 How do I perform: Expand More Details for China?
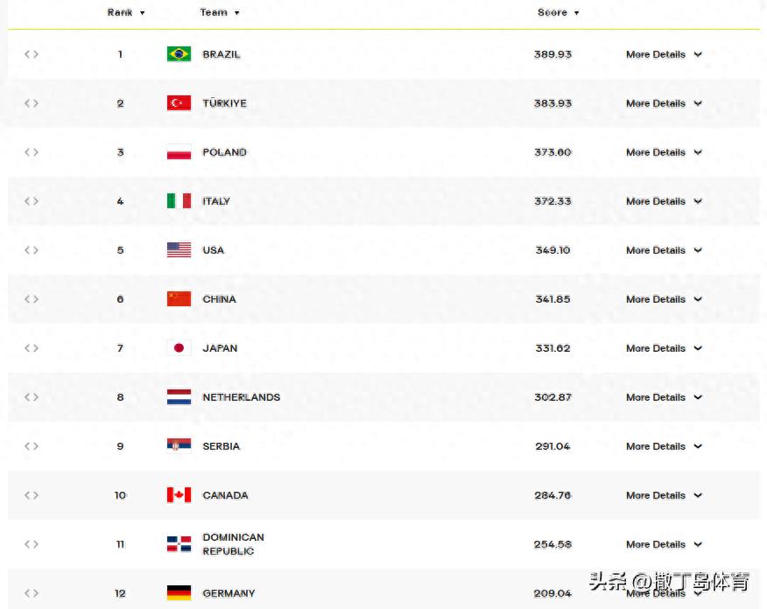[x=664, y=299]
